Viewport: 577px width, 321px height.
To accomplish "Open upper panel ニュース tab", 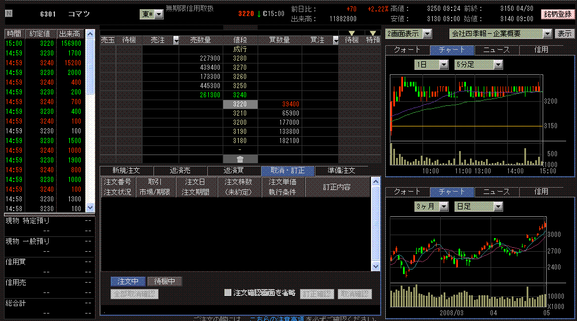I will (497, 50).
